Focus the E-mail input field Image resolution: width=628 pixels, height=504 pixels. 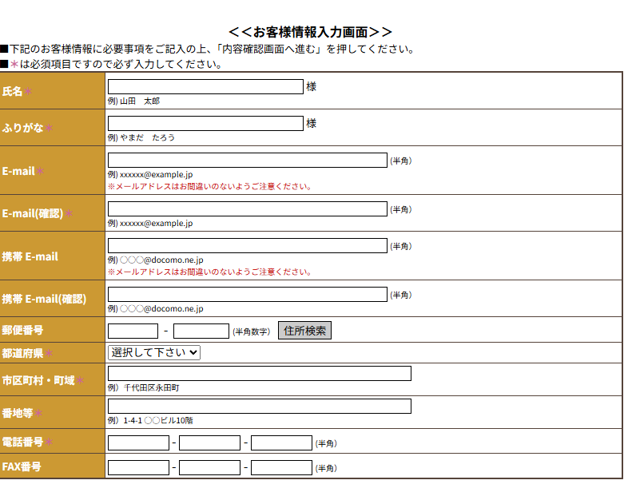click(247, 161)
